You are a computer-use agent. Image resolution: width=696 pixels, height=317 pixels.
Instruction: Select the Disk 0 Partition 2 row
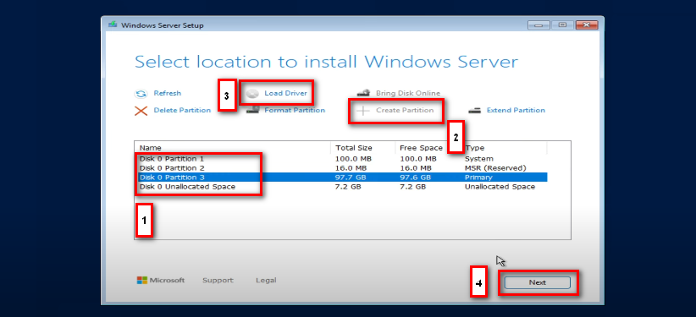pos(340,168)
